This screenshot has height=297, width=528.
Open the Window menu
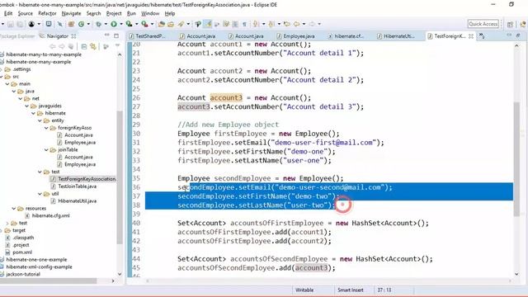[150, 13]
